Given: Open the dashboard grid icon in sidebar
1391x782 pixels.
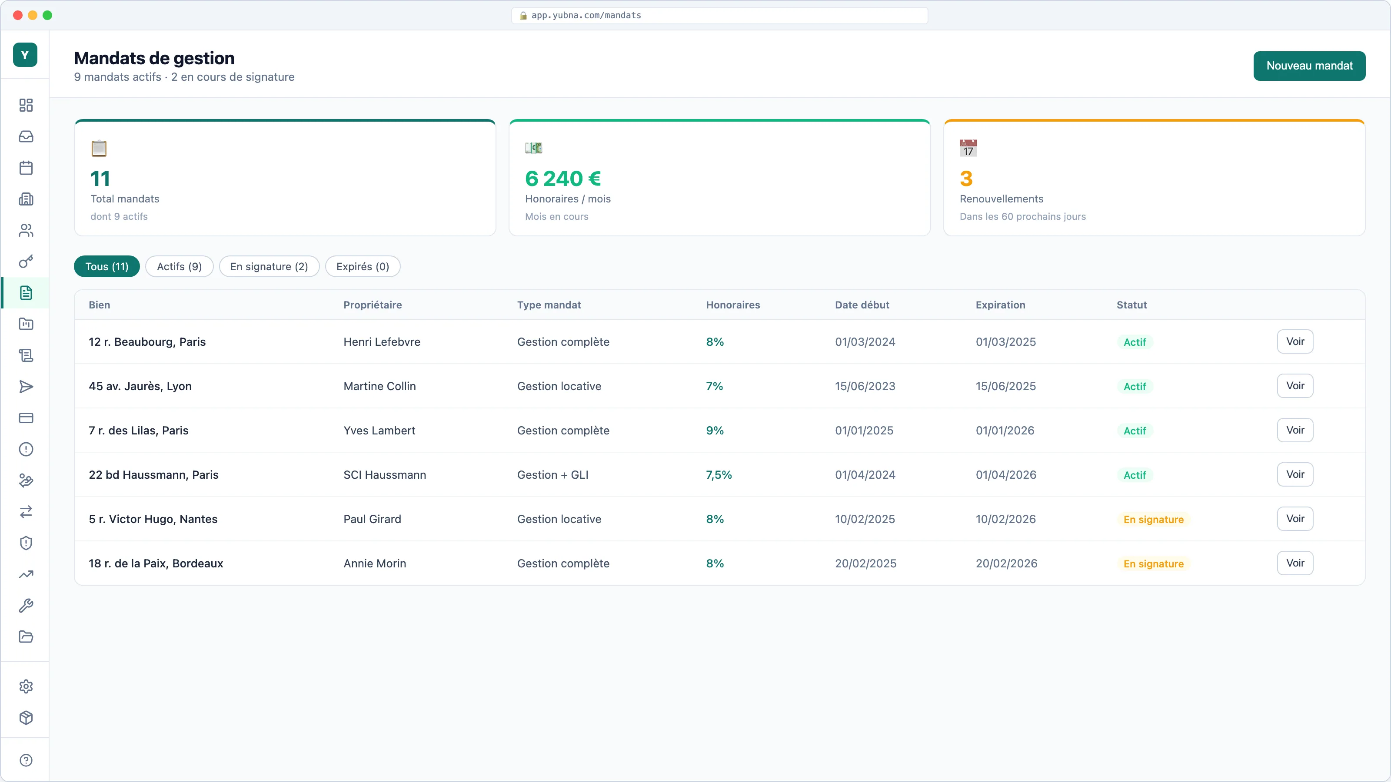Looking at the screenshot, I should click(26, 105).
